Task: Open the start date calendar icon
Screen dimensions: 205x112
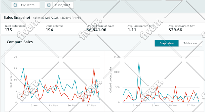Action: [15, 5]
